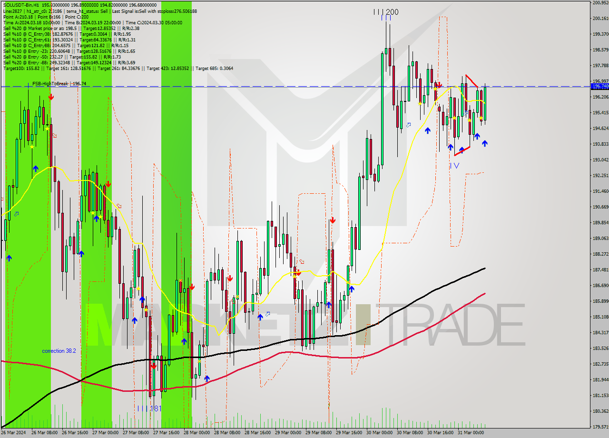Screen dimensions: 609x438
Task: Click the 200.161 price axis label
Action: pos(600,18)
